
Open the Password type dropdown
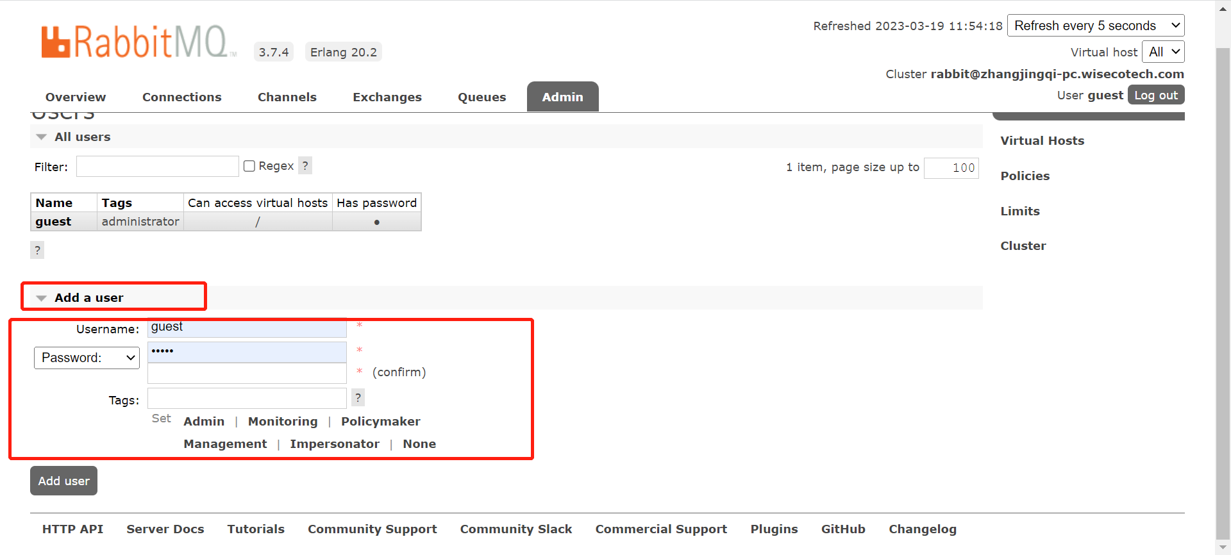87,358
